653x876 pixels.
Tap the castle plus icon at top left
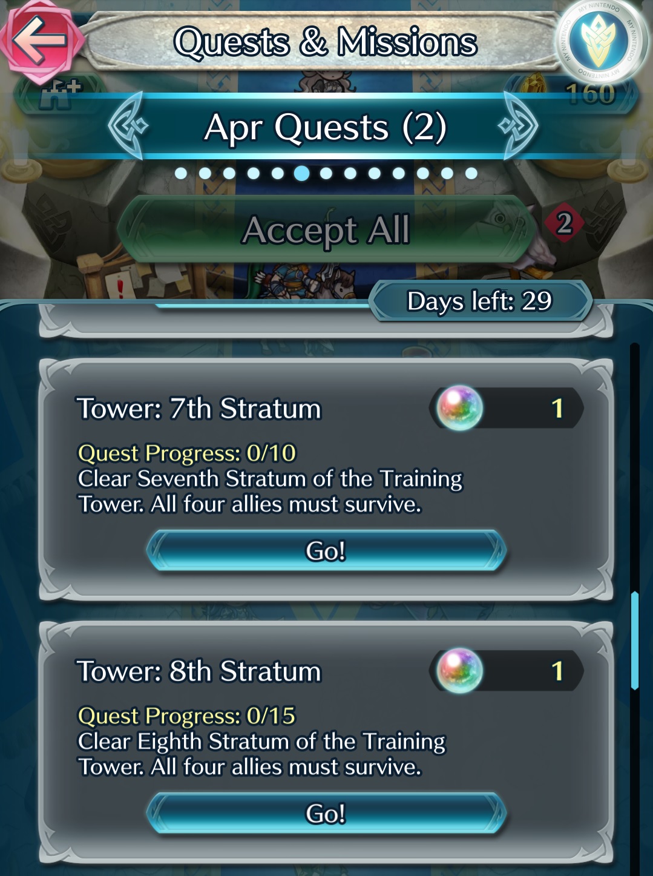[59, 94]
